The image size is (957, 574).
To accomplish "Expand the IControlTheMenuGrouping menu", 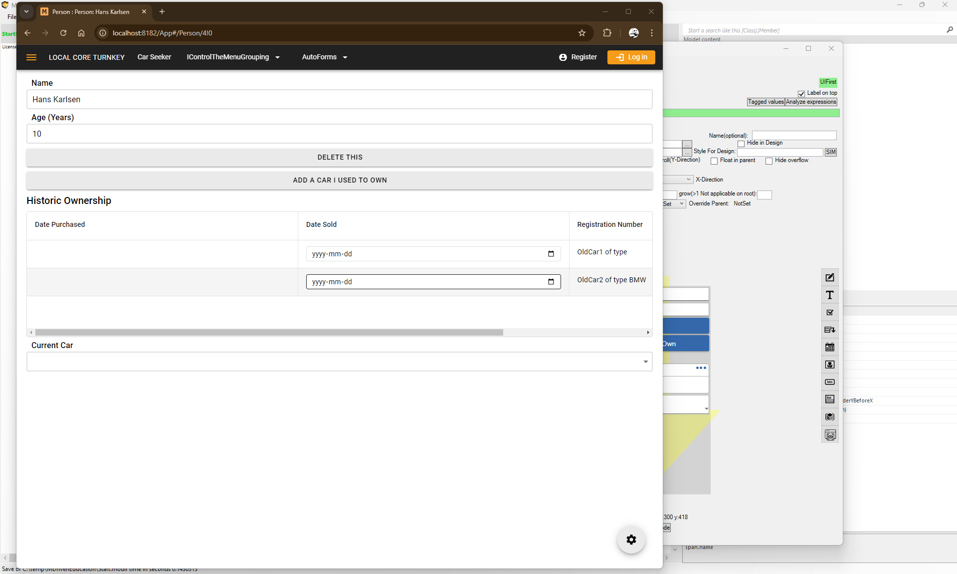I will click(x=233, y=57).
